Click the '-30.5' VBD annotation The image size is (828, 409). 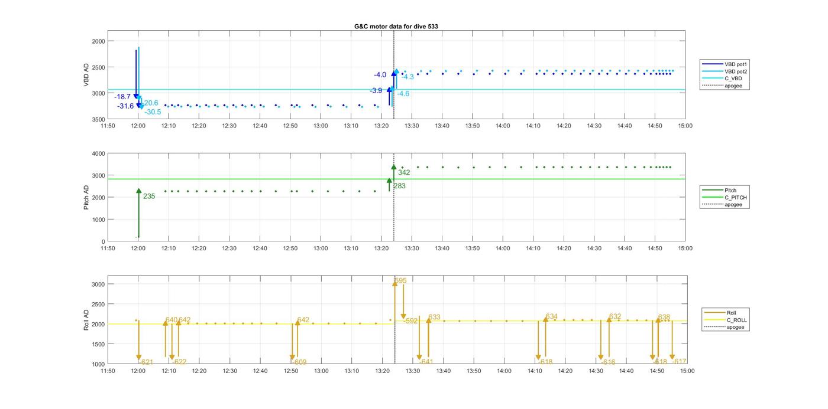[153, 112]
